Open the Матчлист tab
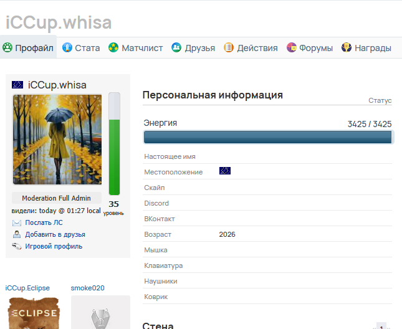This screenshot has height=329, width=402. point(136,48)
